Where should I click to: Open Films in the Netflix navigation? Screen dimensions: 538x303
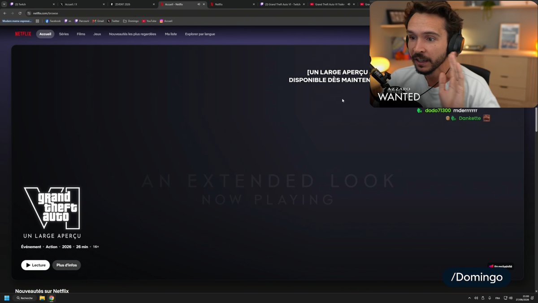(81, 34)
